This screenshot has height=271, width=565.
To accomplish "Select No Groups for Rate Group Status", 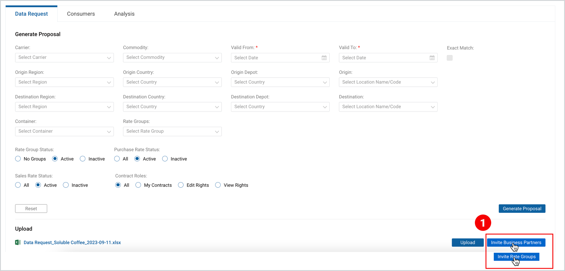I will tap(18, 159).
